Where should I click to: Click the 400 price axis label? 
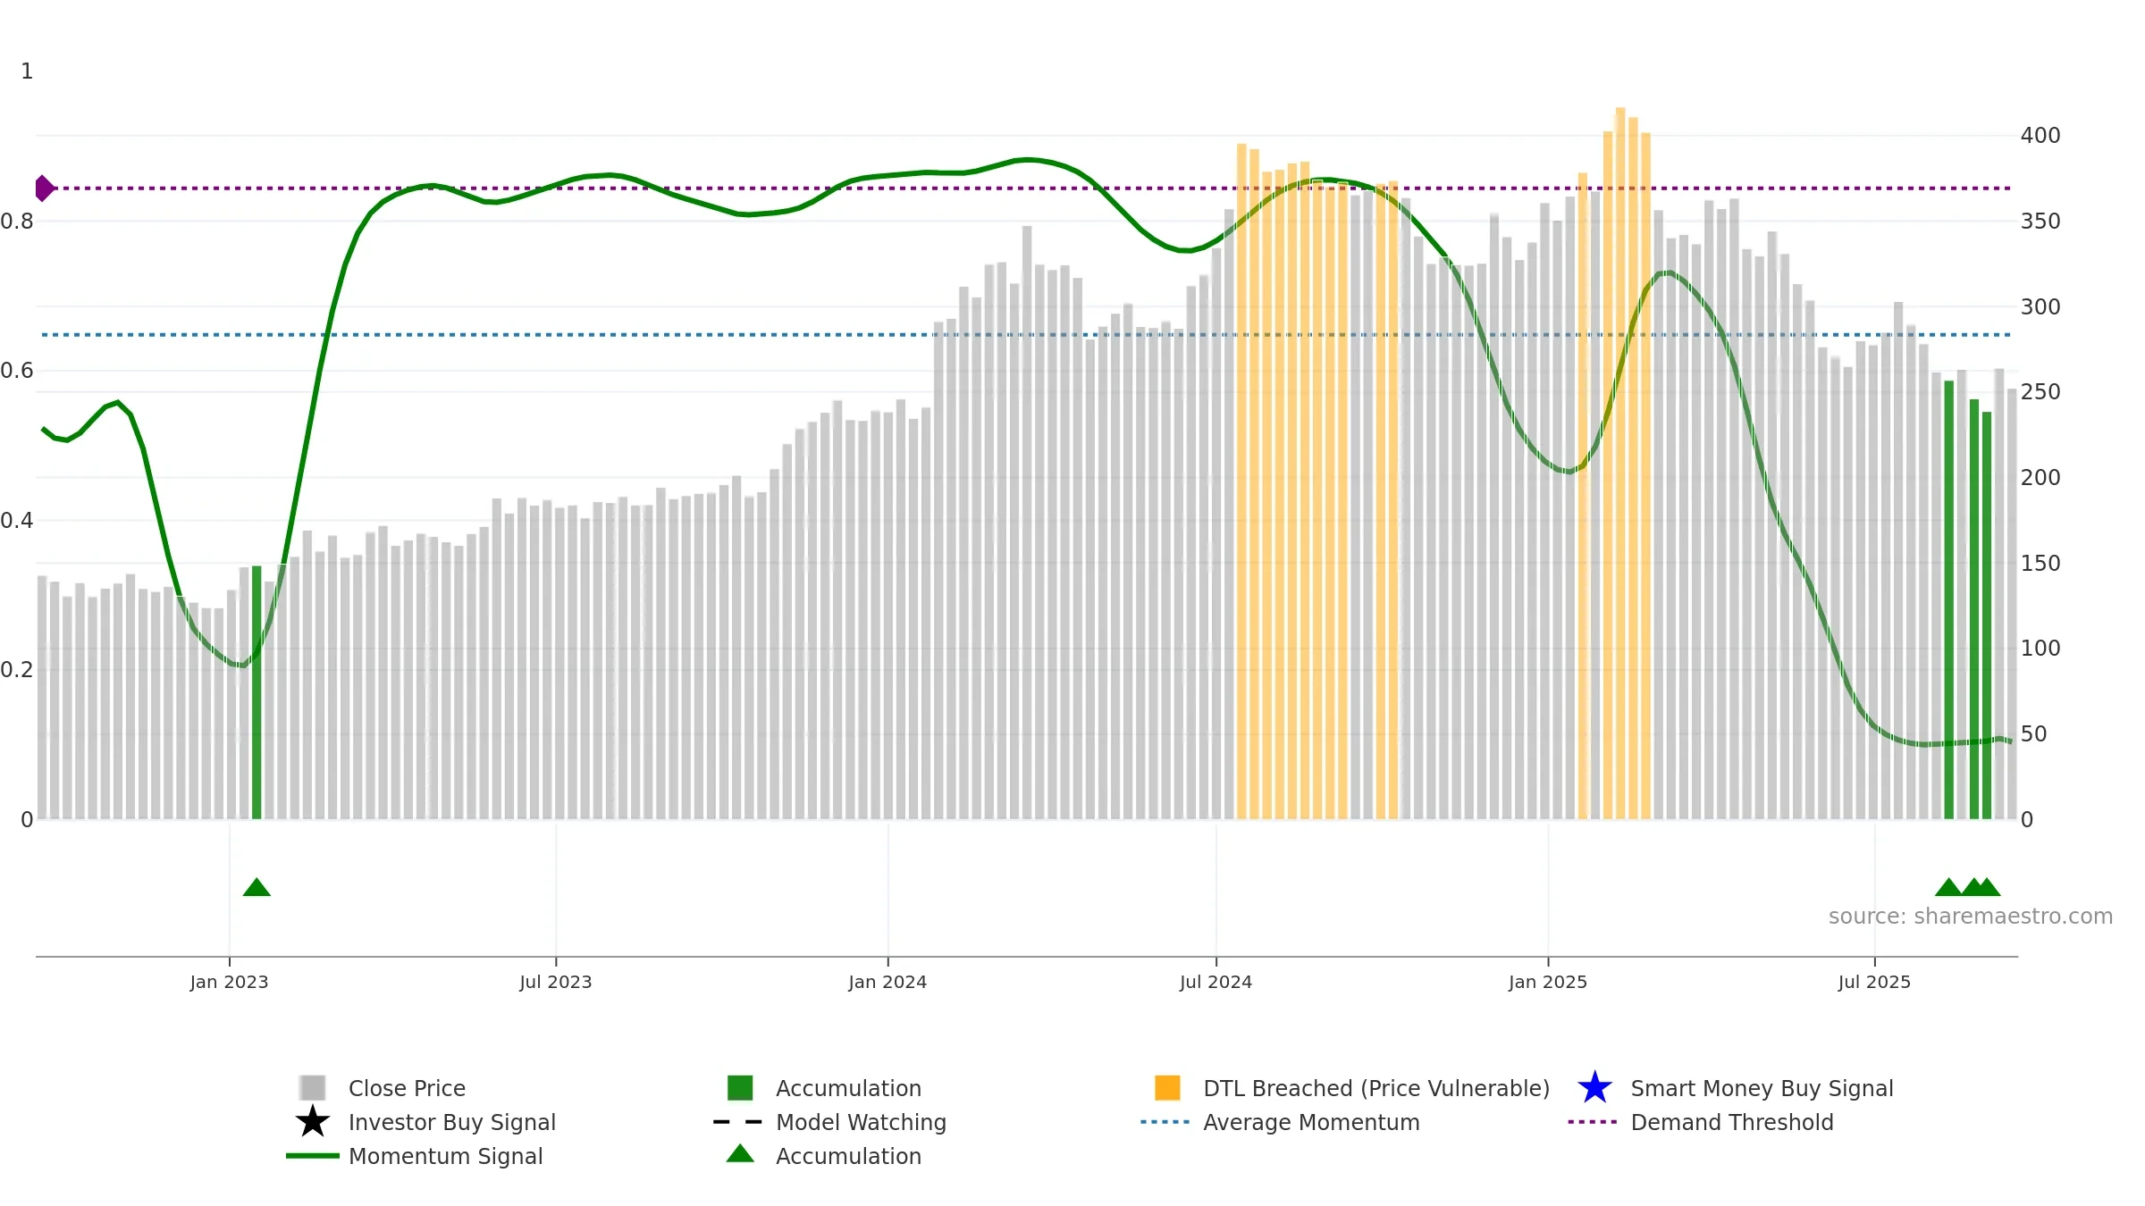click(x=2040, y=136)
